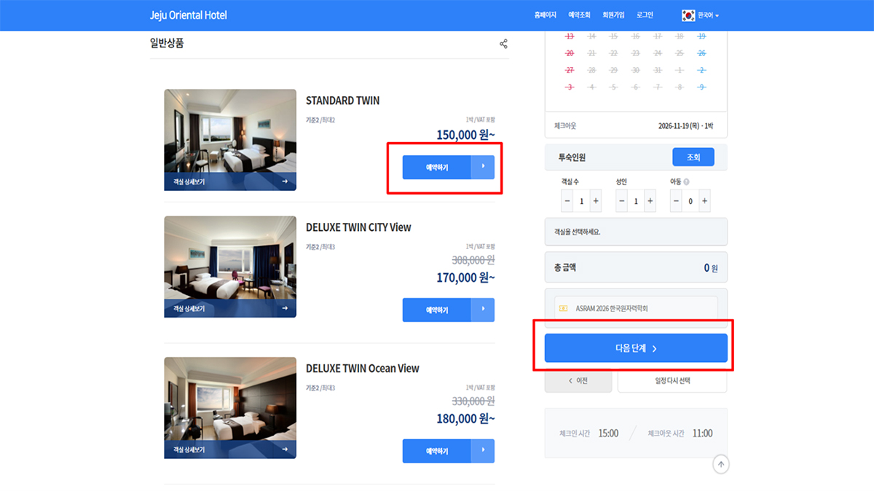Increase child count with the plus button
The image size is (874, 491).
[704, 201]
